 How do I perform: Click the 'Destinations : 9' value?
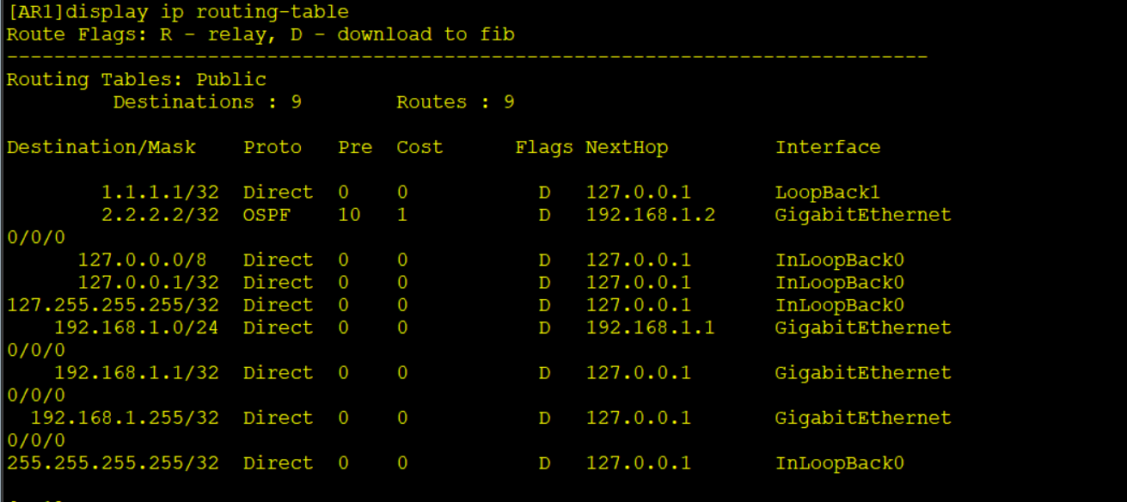click(x=207, y=101)
